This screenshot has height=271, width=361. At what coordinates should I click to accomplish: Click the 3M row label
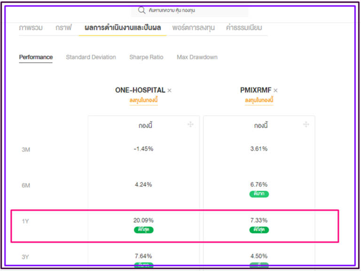tap(26, 150)
